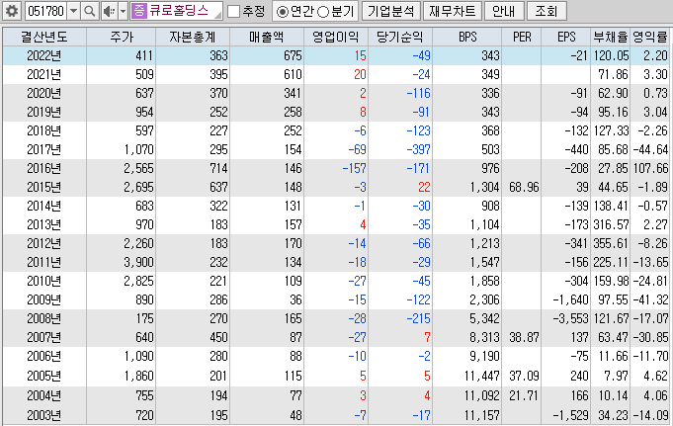Click the PER value 37.09
The height and width of the screenshot is (426, 673).
[x=524, y=377]
